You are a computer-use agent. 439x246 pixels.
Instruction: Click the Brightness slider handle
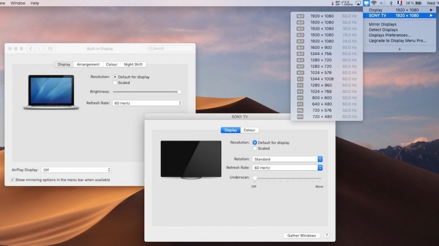click(179, 92)
